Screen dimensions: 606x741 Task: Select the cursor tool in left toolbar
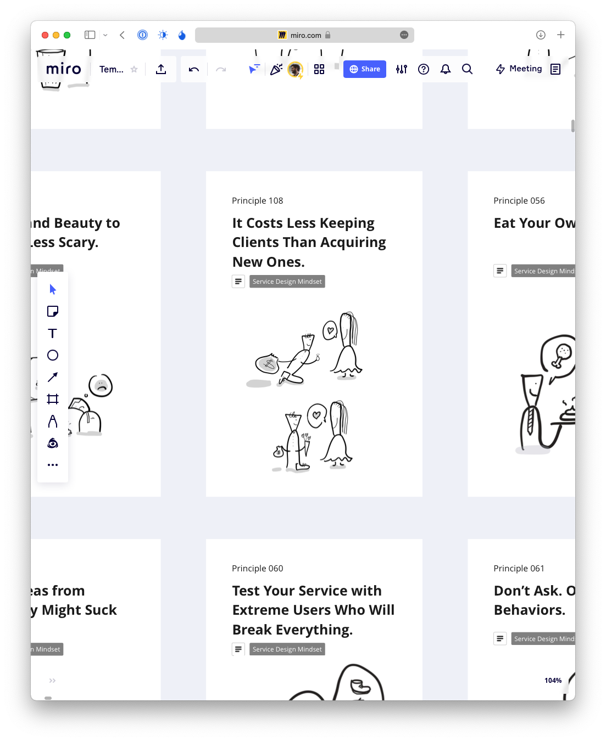tap(53, 289)
